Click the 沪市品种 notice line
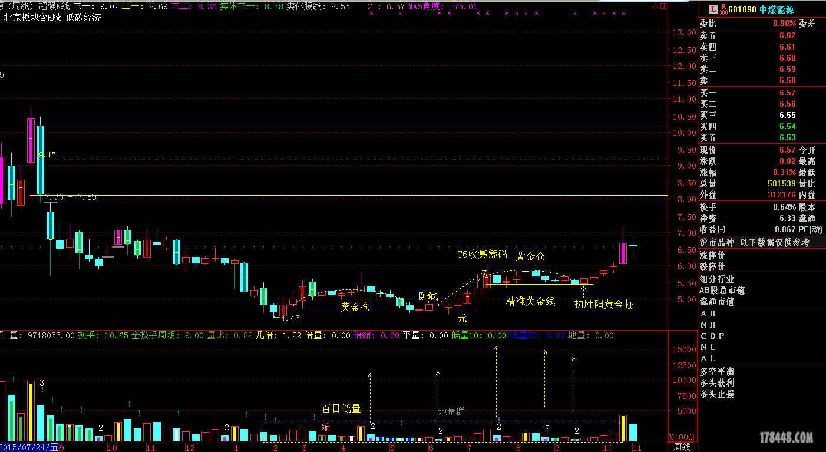826x452 pixels. [755, 242]
